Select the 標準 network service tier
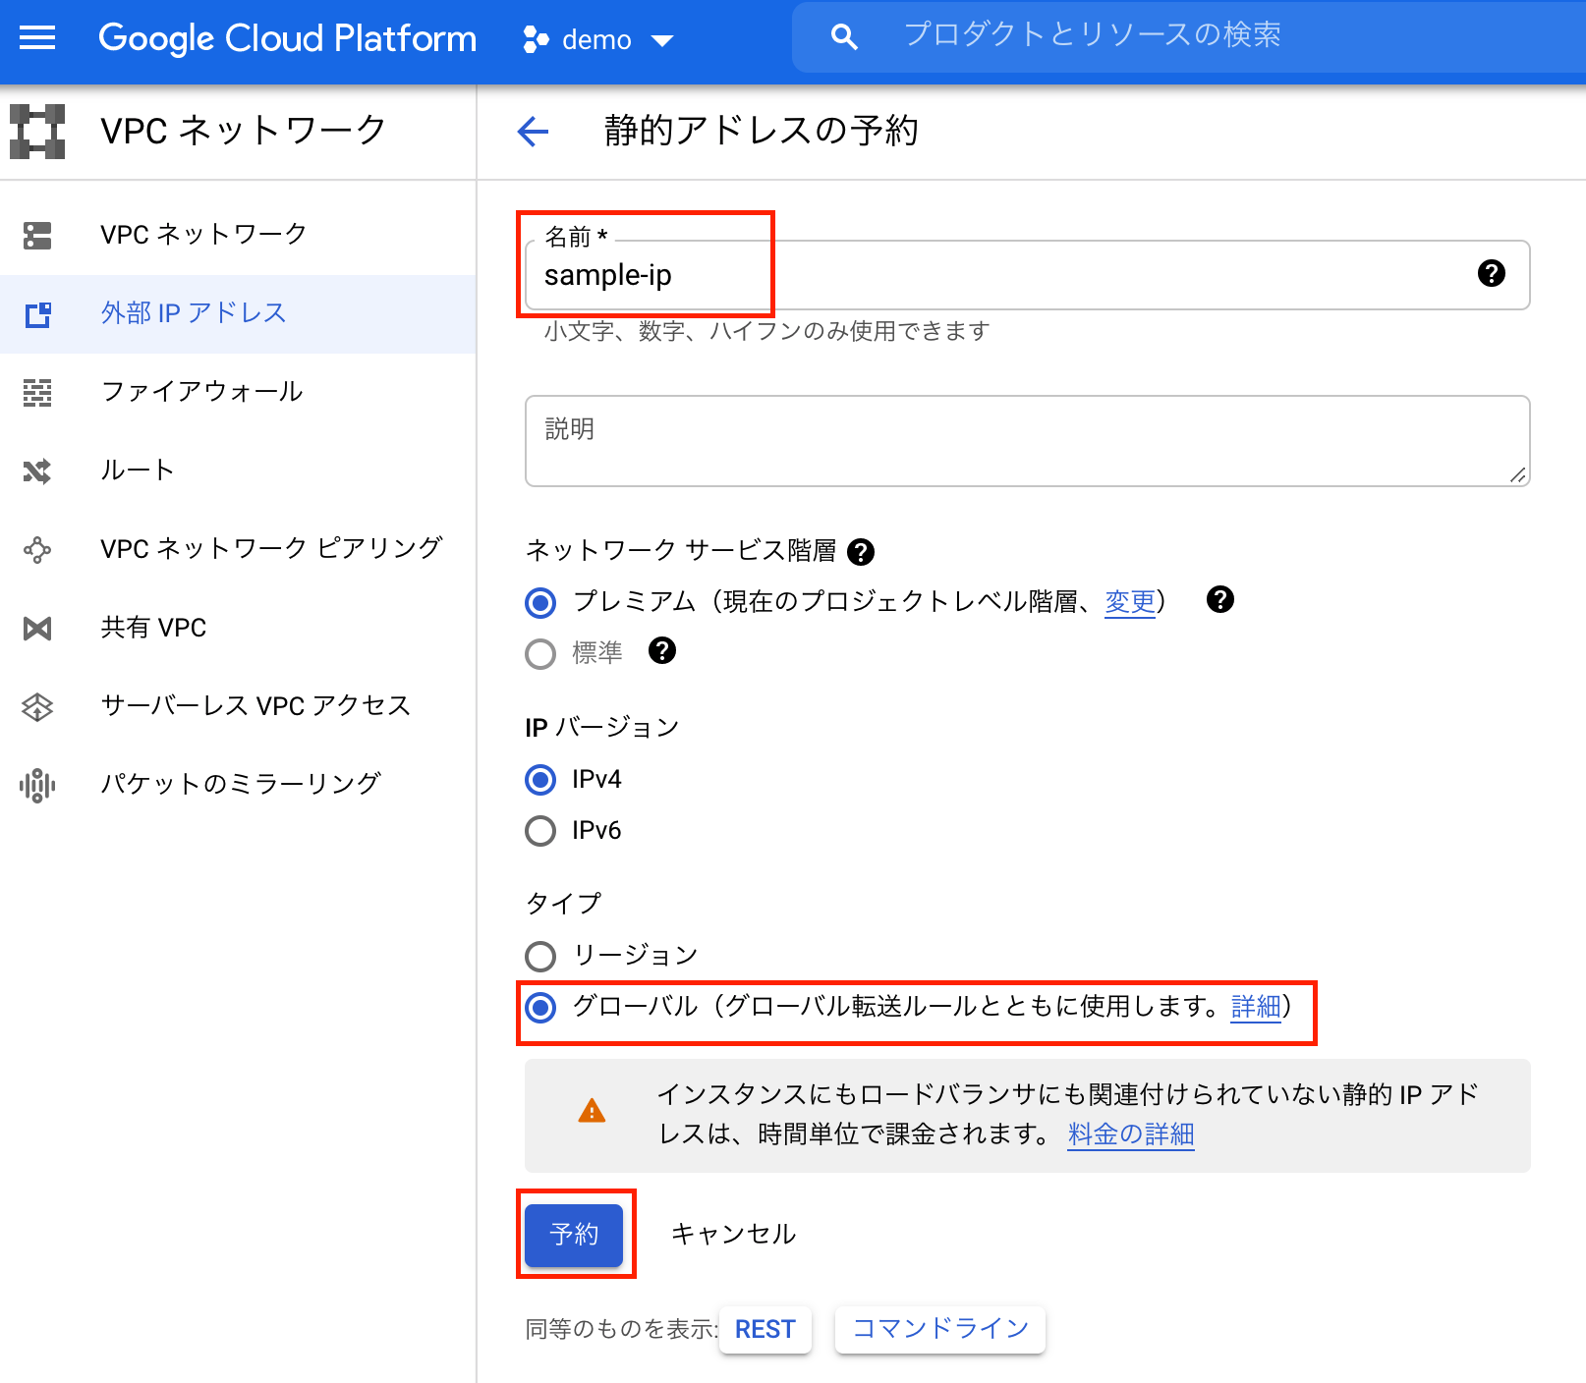The image size is (1586, 1383). click(x=540, y=652)
